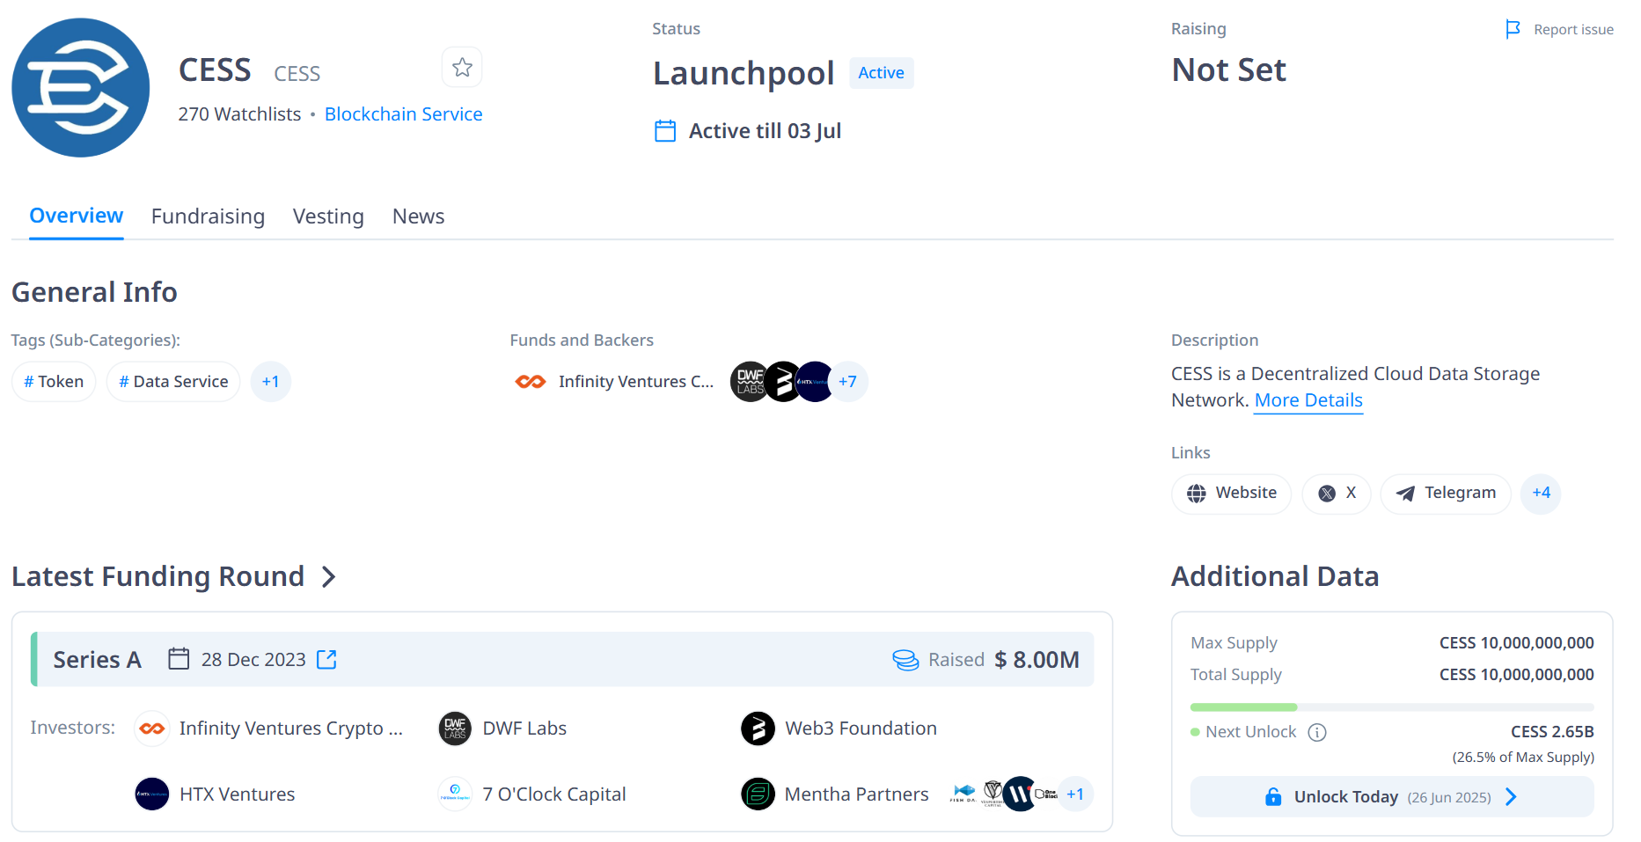Click the fish logo investor avatar

[963, 794]
